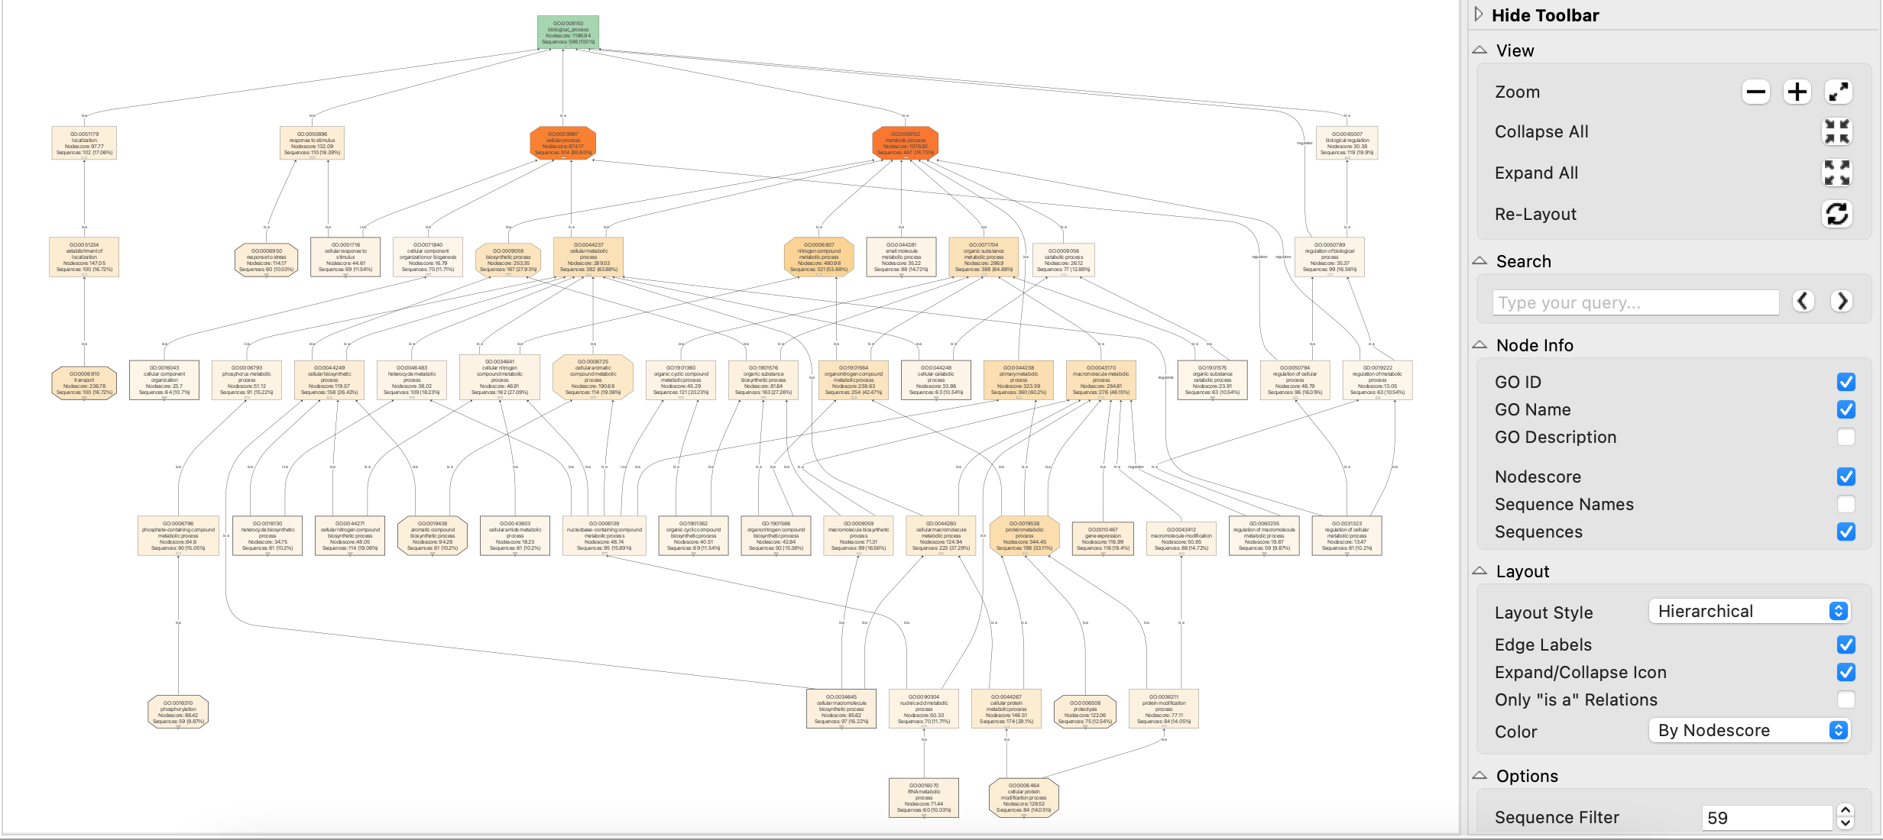Screen dimensions: 1883x840
Task: Select the green biological_process root node
Action: [568, 33]
